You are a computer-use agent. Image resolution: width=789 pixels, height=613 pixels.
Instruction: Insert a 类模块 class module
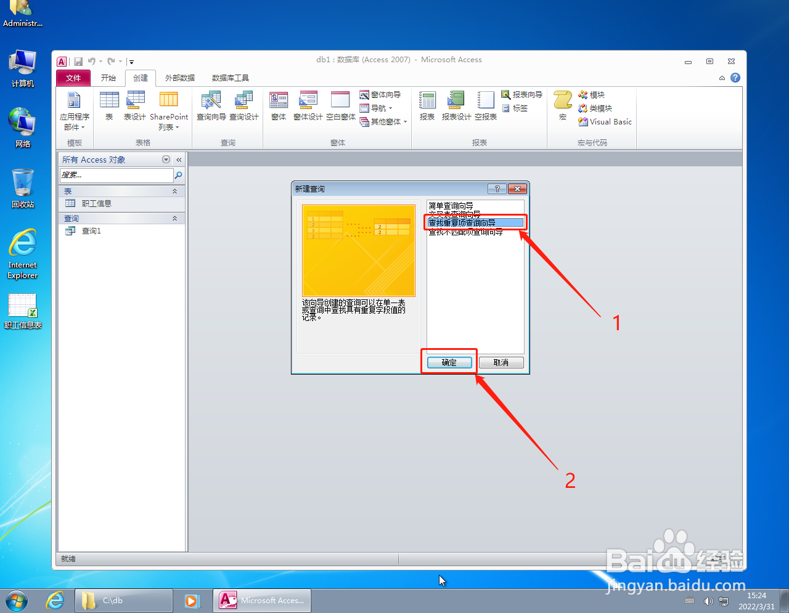click(595, 108)
